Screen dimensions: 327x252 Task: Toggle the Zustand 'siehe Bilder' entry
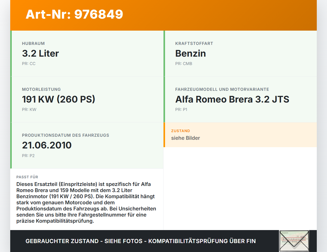point(185,138)
